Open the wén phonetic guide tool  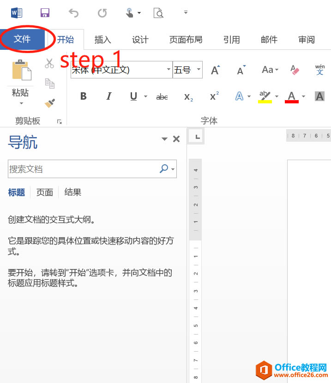pyautogui.click(x=320, y=70)
